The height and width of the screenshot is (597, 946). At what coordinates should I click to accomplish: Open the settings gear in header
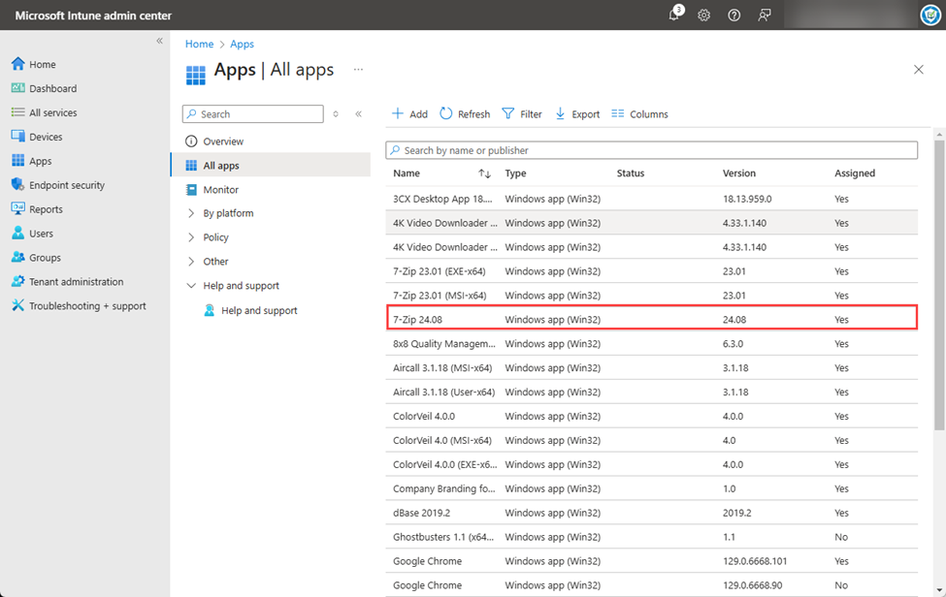click(x=704, y=16)
